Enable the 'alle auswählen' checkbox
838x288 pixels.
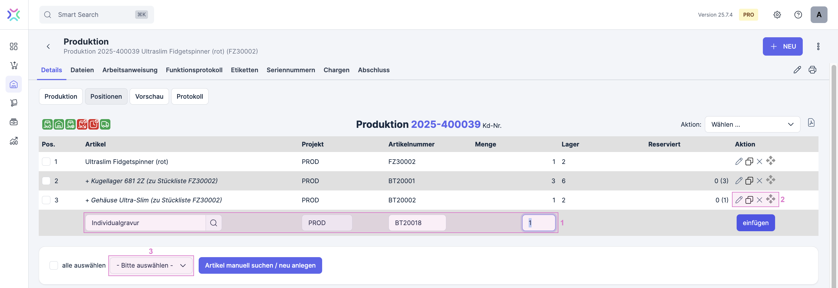click(x=54, y=266)
